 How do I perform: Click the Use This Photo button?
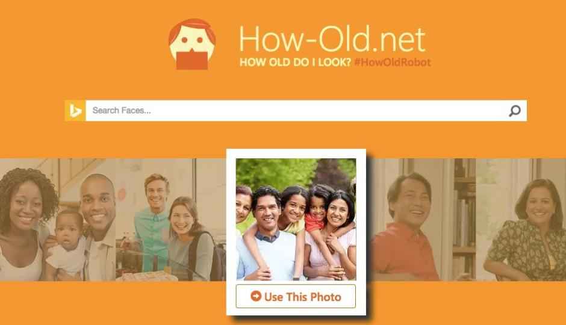[x=296, y=296]
